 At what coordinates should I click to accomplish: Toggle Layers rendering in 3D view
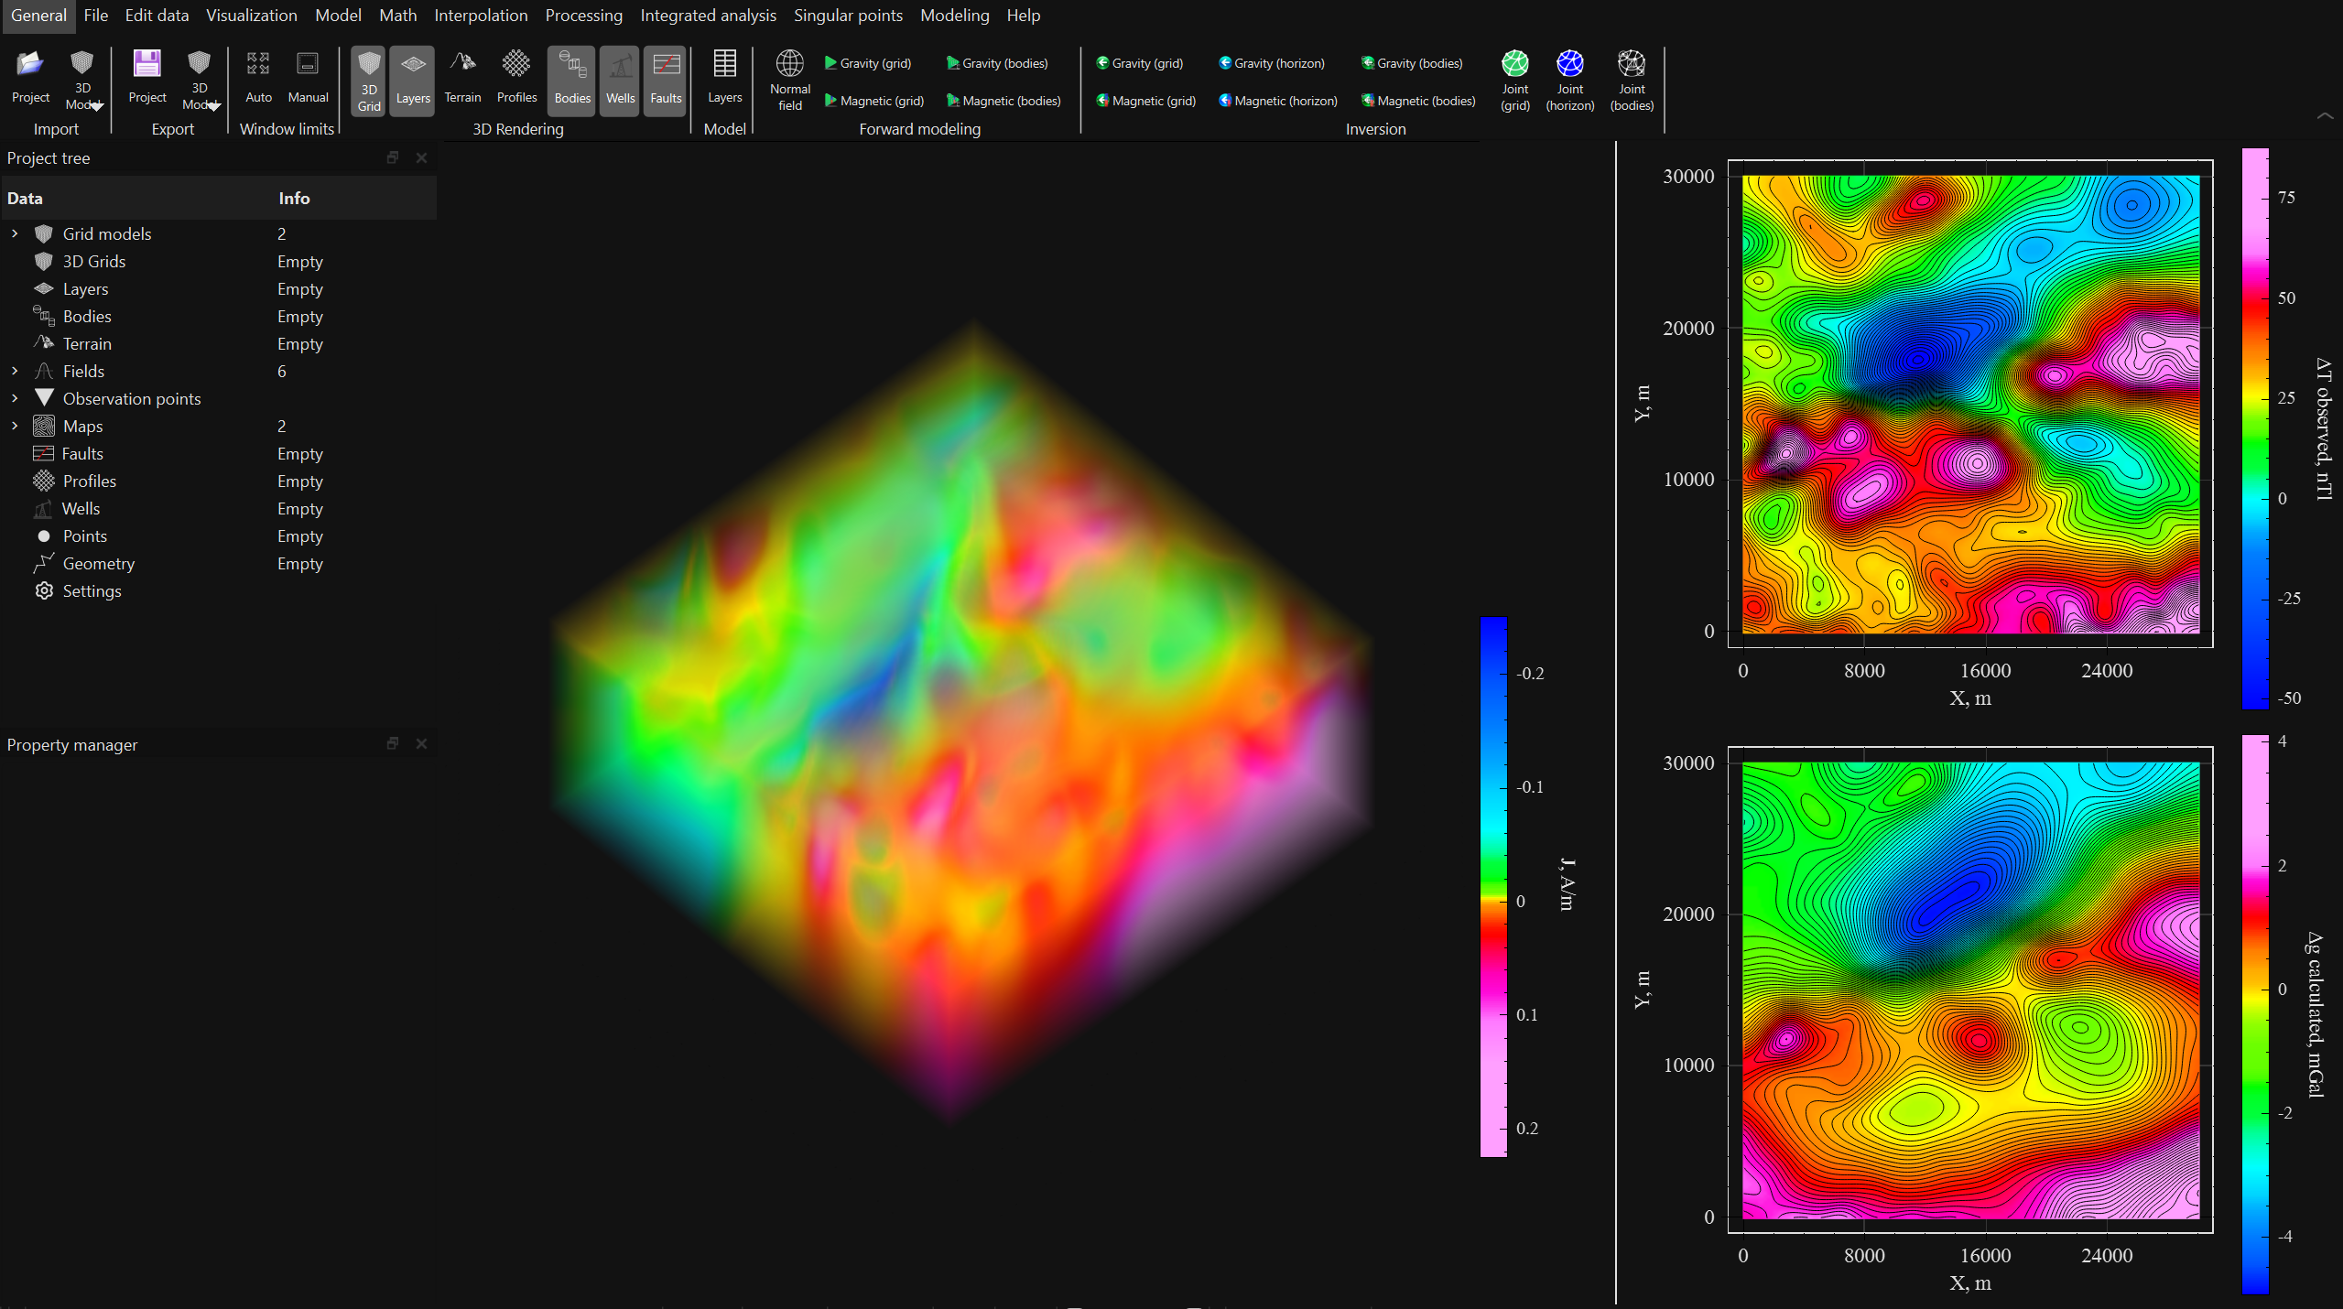pyautogui.click(x=411, y=81)
